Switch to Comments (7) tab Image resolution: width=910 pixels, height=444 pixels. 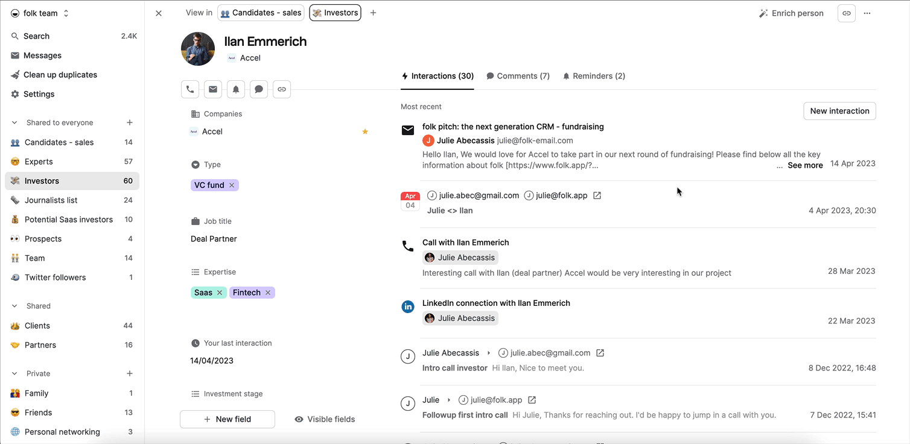(x=518, y=76)
